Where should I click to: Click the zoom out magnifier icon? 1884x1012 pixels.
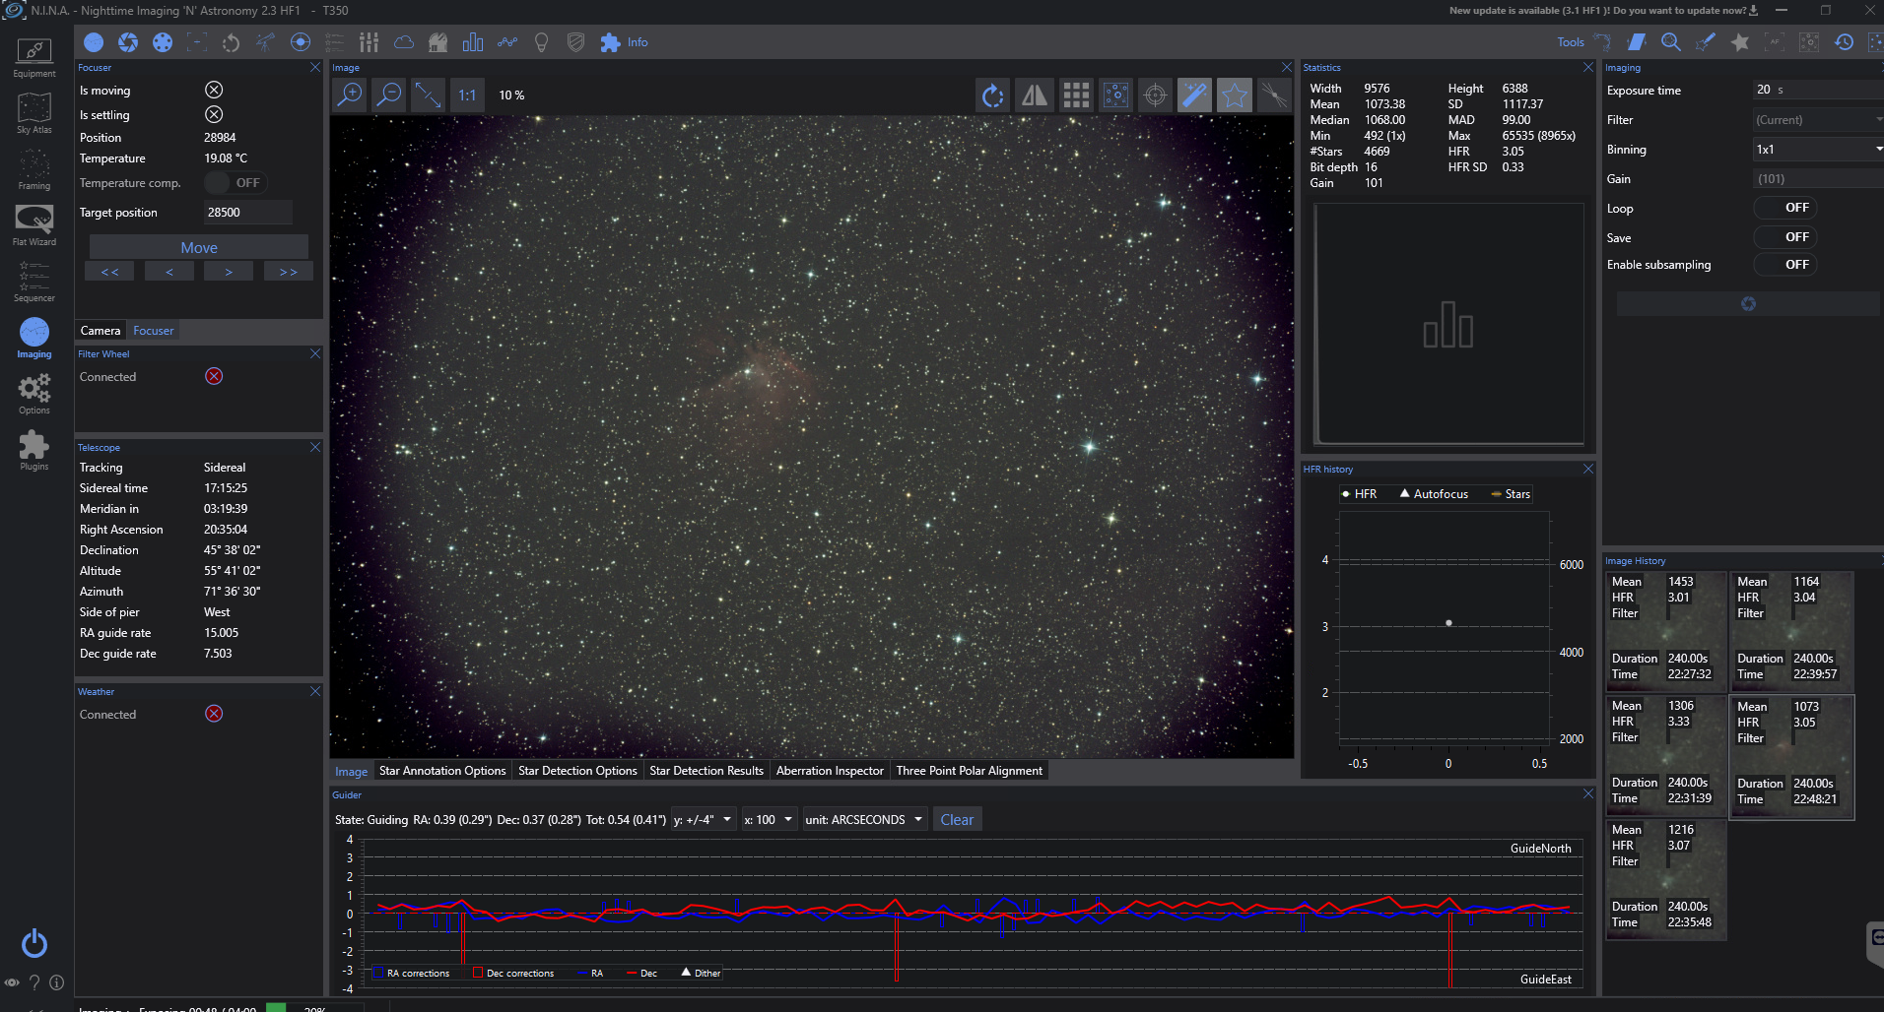tap(389, 95)
